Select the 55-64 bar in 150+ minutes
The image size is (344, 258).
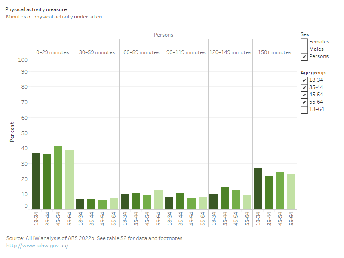[291, 191]
